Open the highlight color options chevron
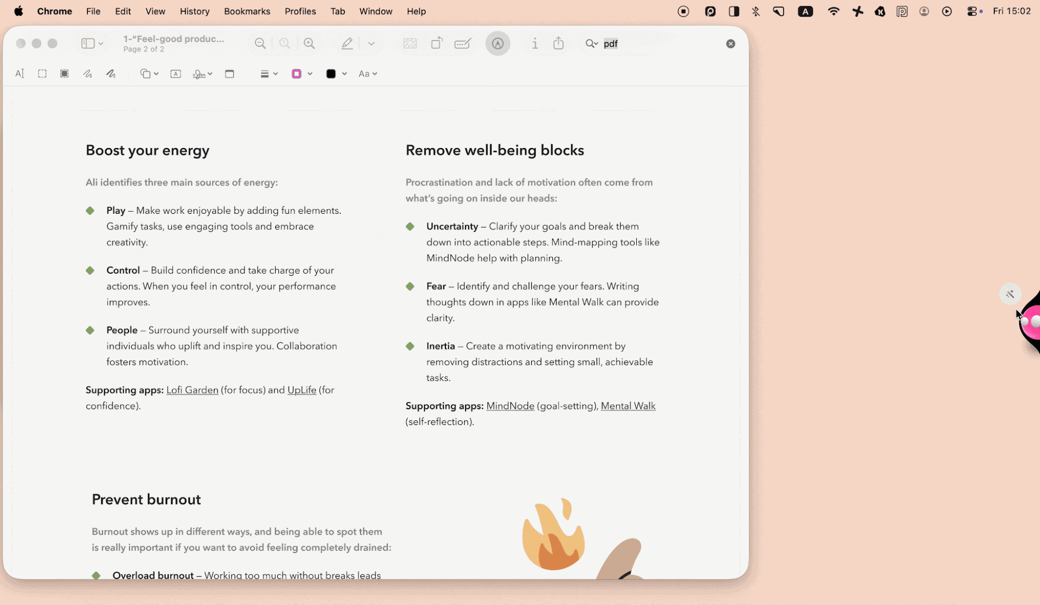Image resolution: width=1040 pixels, height=605 pixels. point(371,44)
